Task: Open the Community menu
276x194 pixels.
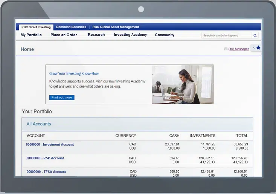Action: tap(165, 35)
